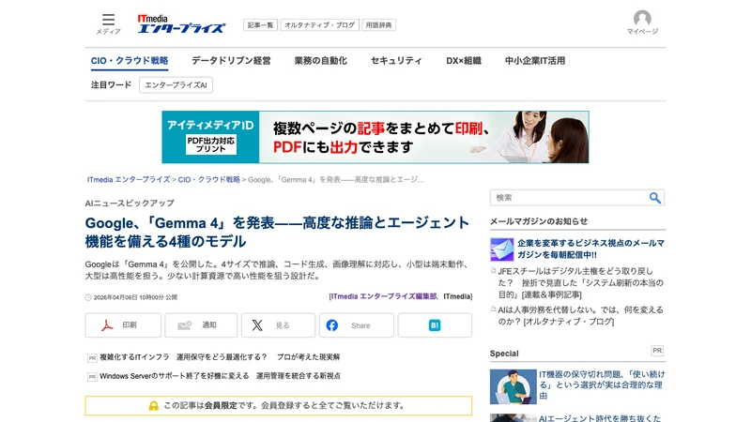Click the 2026年04月06日 publish date text
Image resolution: width=751 pixels, height=422 pixels.
(135, 297)
